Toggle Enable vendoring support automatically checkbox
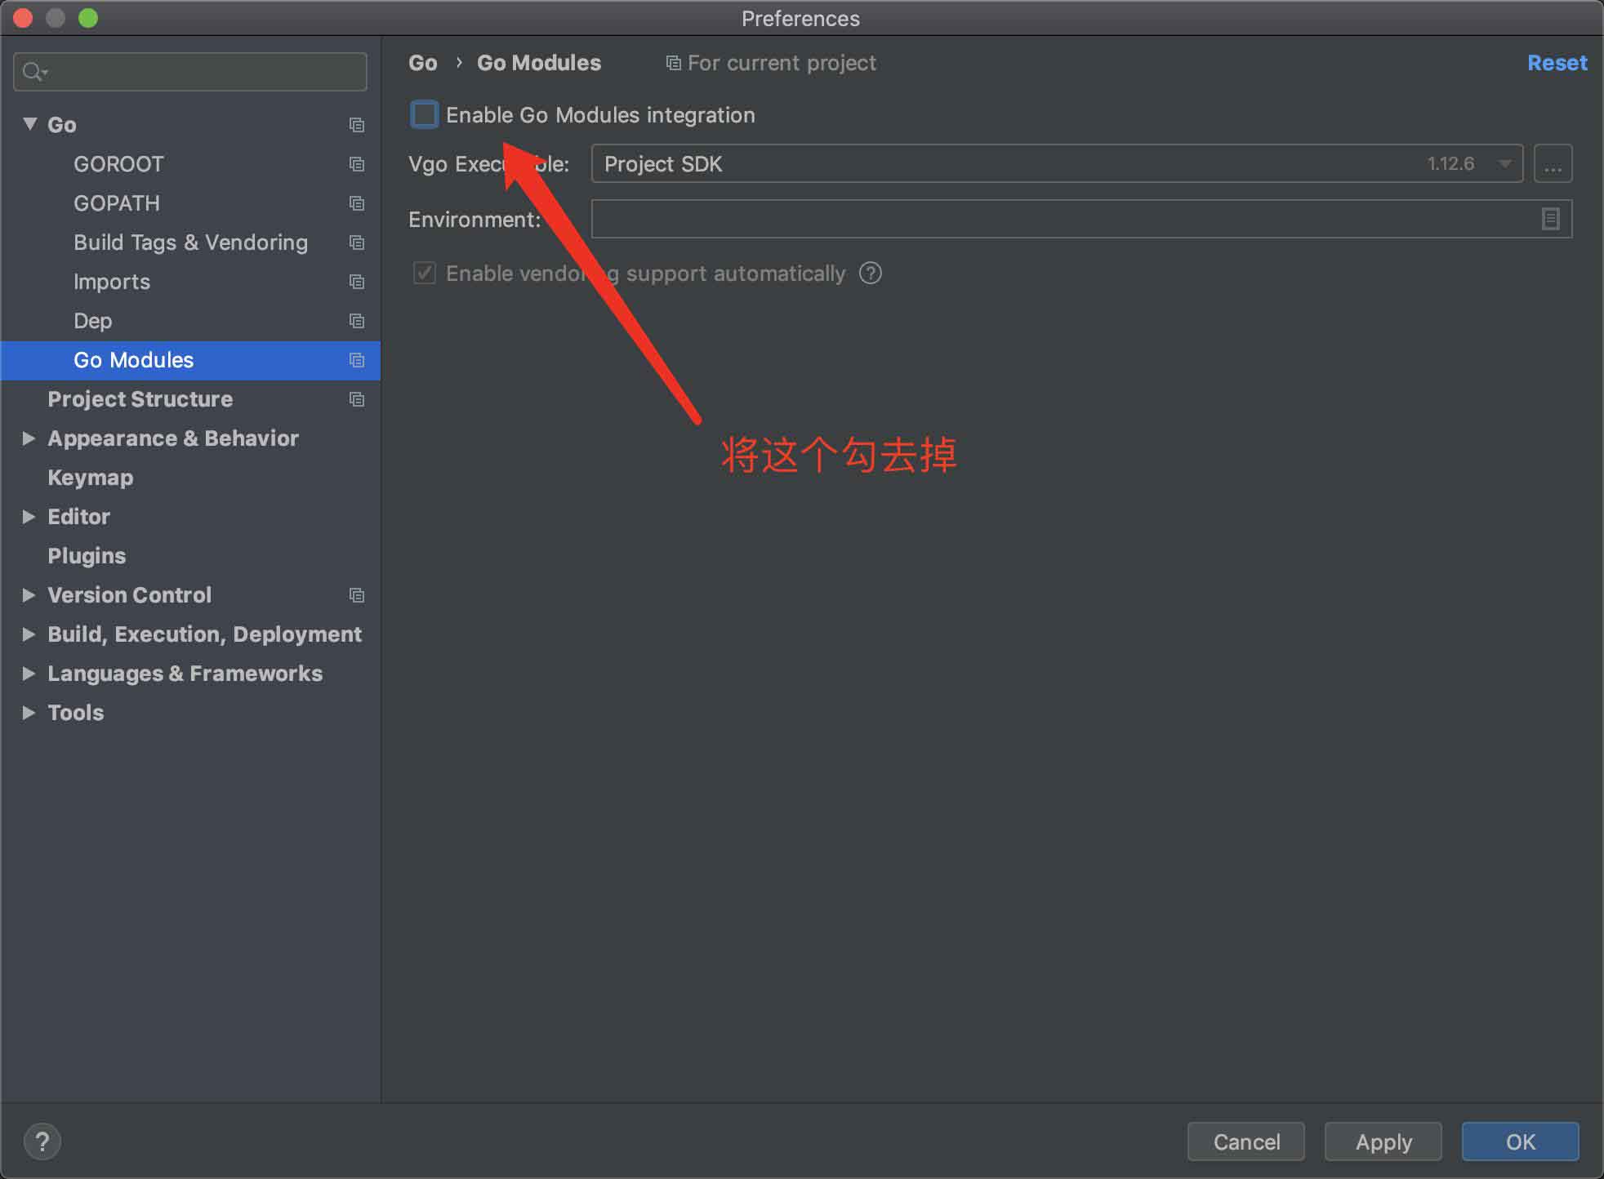Image resolution: width=1604 pixels, height=1179 pixels. (x=423, y=274)
